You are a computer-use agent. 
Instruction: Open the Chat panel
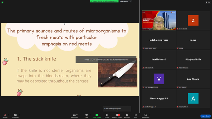86,116
